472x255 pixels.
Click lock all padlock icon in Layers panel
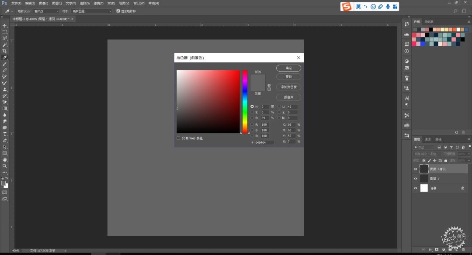pos(445,161)
